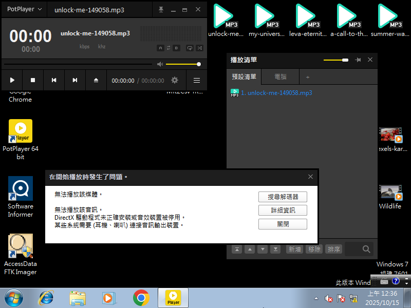411x308 pixels.
Task: Click the Stop playback button
Action: coord(33,80)
